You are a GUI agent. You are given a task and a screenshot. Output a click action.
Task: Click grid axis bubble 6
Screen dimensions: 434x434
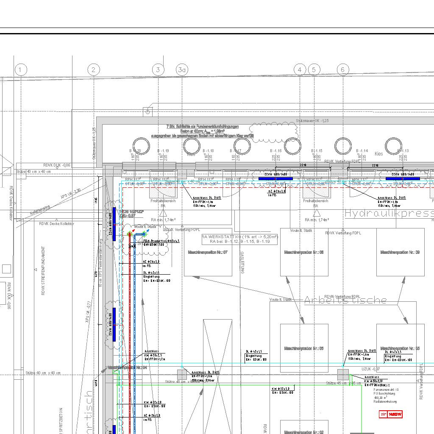point(343,70)
